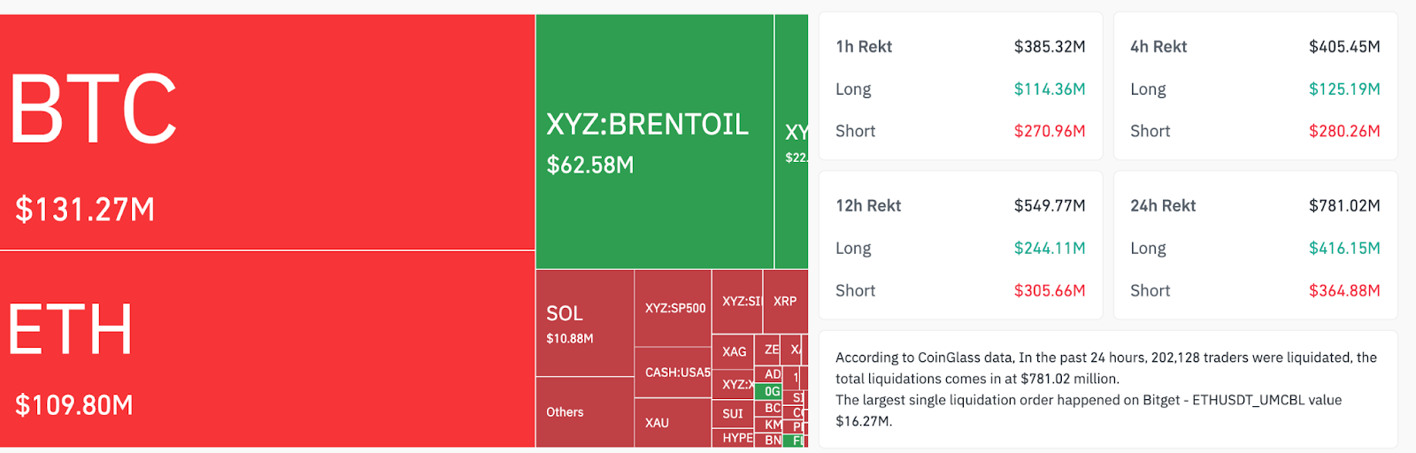
Task: Click the green 0G tile
Action: point(773,391)
